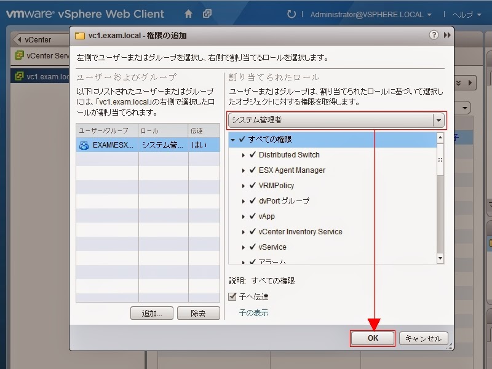Collapse the すべての権限 tree node

[x=233, y=140]
